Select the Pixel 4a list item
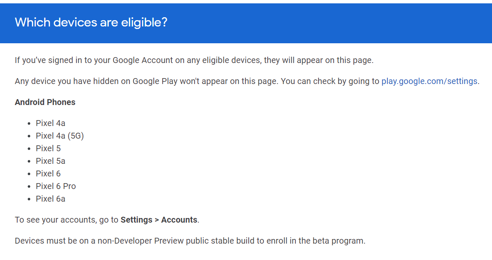The width and height of the screenshot is (492, 260). 50,123
